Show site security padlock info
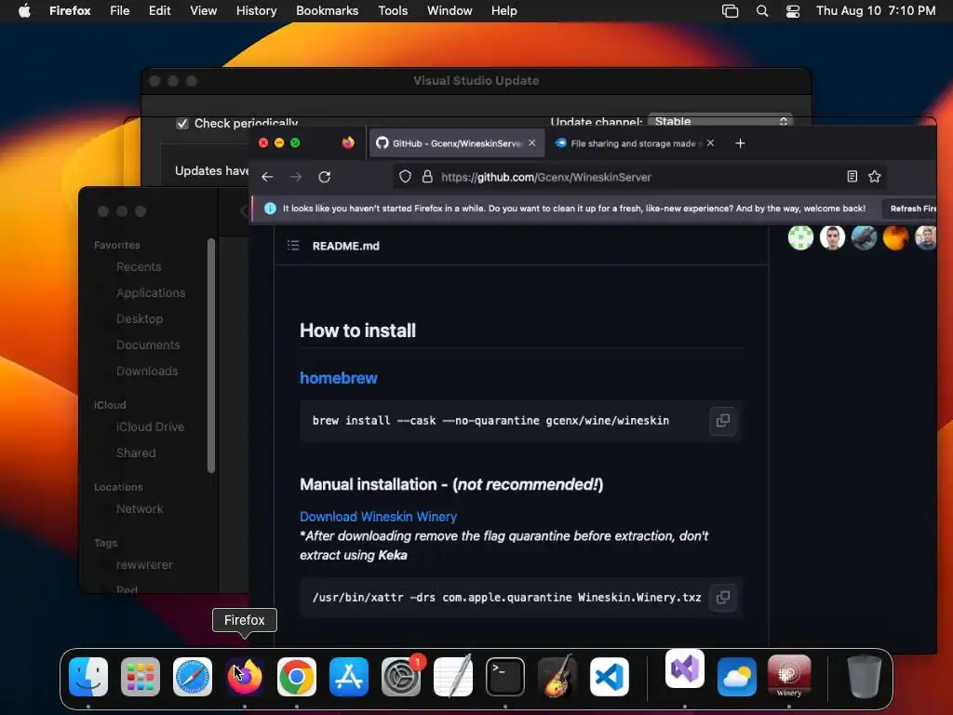The image size is (953, 715). click(427, 177)
